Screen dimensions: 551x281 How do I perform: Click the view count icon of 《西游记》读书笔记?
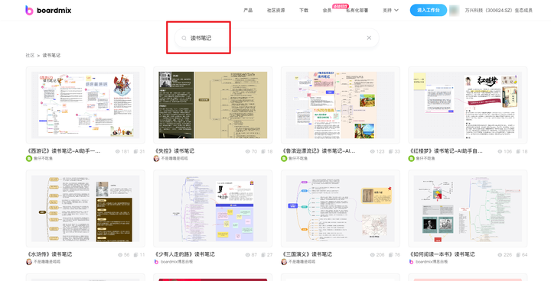pyautogui.click(x=118, y=151)
